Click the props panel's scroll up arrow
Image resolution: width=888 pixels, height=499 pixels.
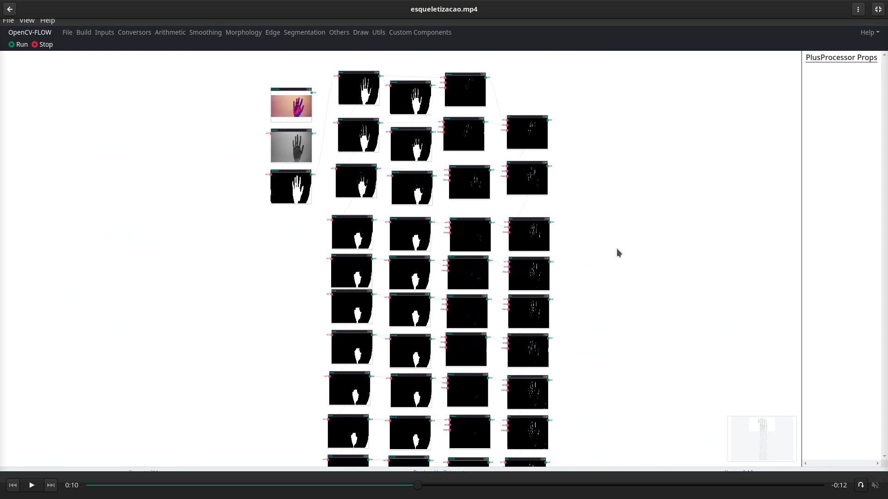pos(884,55)
